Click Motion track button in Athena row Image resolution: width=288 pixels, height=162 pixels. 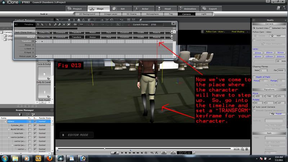(x=93, y=37)
